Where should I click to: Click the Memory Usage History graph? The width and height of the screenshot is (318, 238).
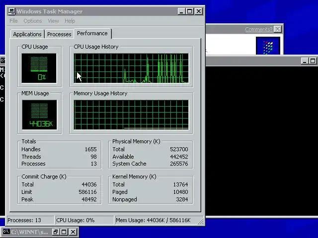tap(131, 115)
